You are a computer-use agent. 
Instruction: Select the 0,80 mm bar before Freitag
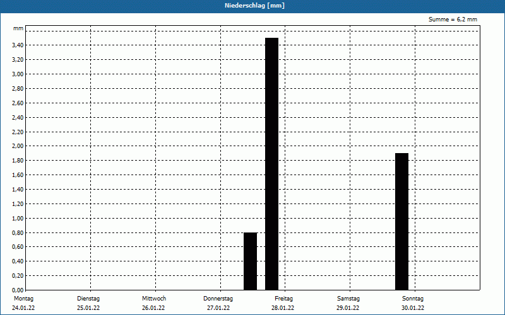(x=250, y=261)
